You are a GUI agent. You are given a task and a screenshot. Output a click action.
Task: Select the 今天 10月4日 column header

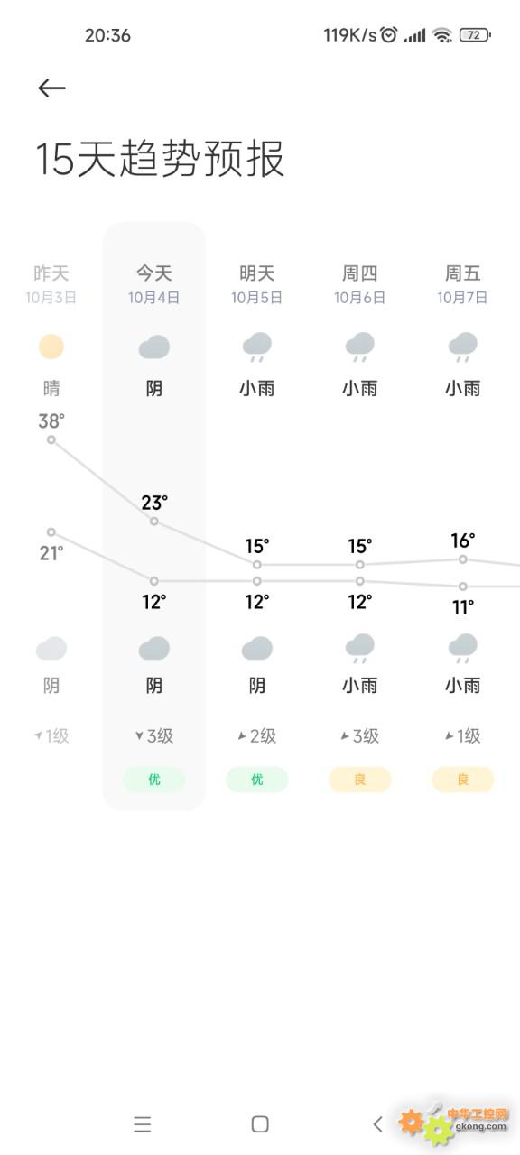point(154,283)
